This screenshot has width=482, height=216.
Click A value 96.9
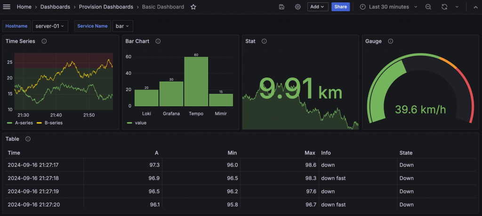154,178
